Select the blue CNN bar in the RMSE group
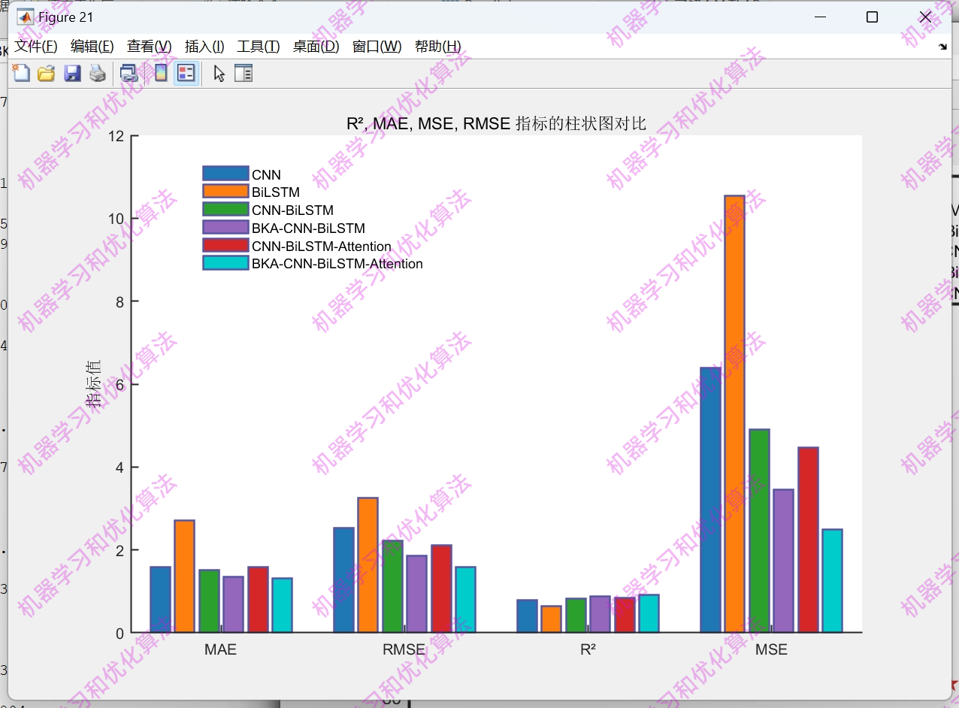 coord(343,580)
